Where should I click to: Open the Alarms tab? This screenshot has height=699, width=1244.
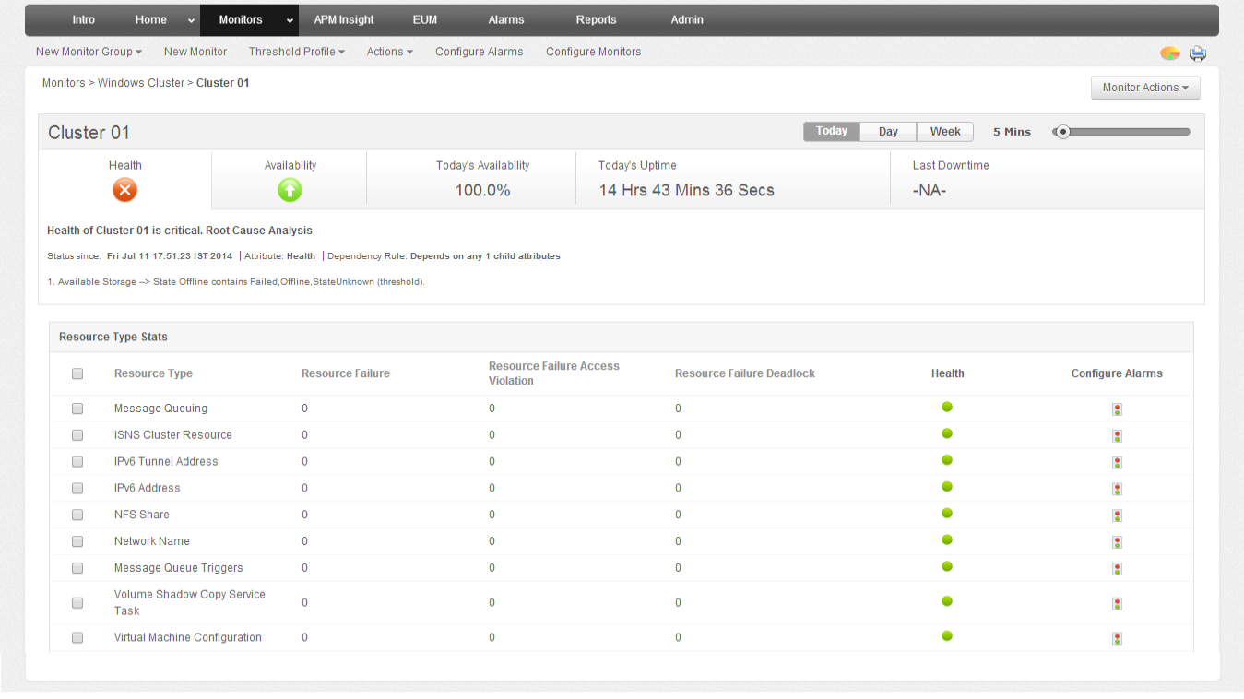tap(506, 19)
